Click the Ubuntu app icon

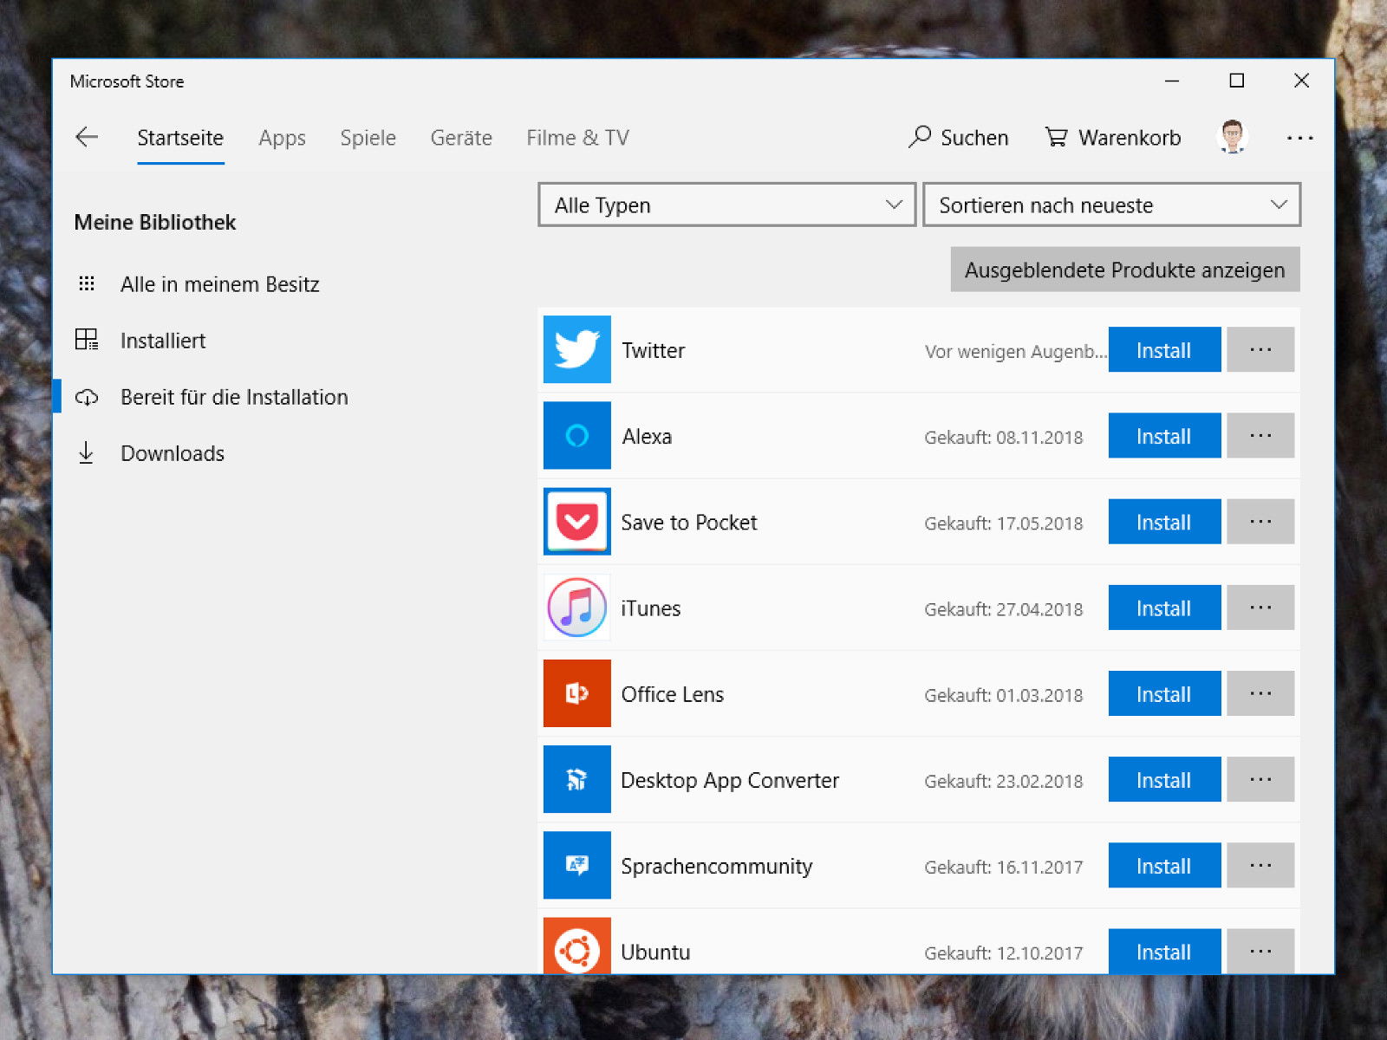pyautogui.click(x=577, y=946)
